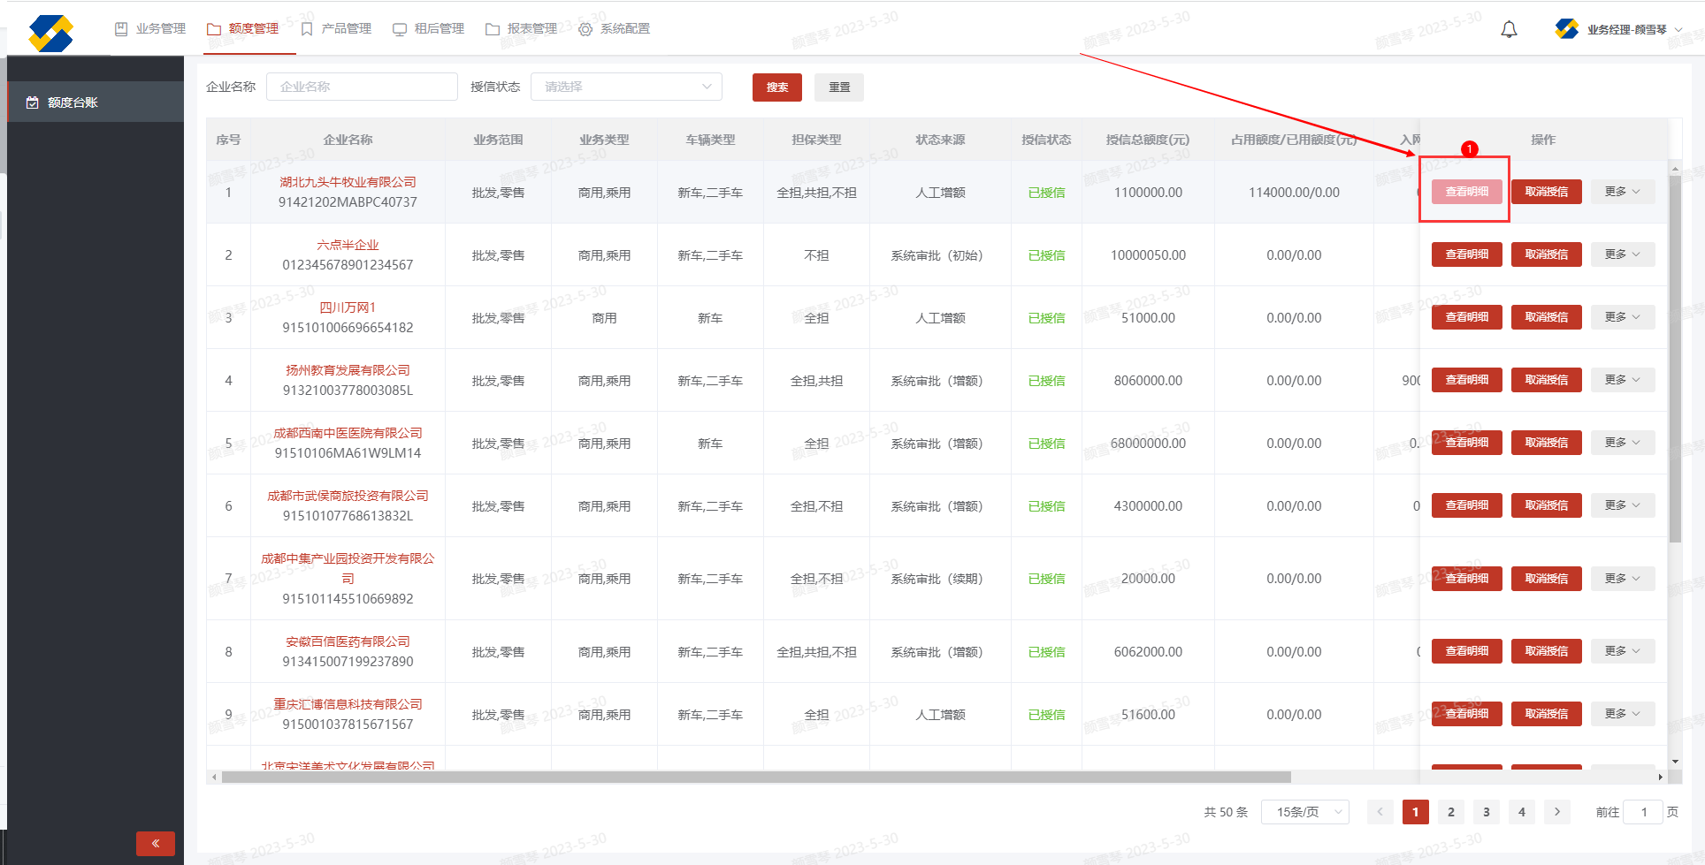Click 取消授信 for 四川万网1 row
The height and width of the screenshot is (865, 1705).
pyautogui.click(x=1546, y=317)
